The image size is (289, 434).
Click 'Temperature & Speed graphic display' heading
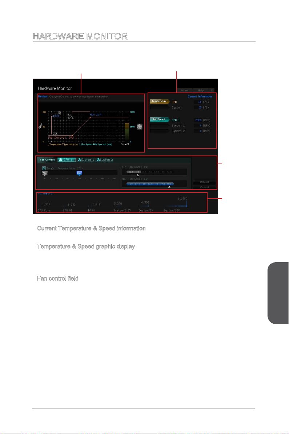click(x=86, y=246)
